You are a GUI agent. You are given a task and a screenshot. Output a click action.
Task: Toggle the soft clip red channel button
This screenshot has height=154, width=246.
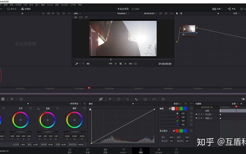[x=177, y=131]
